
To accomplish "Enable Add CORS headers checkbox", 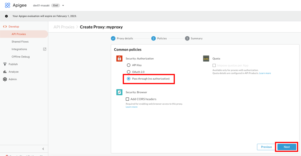I will coord(127,99).
